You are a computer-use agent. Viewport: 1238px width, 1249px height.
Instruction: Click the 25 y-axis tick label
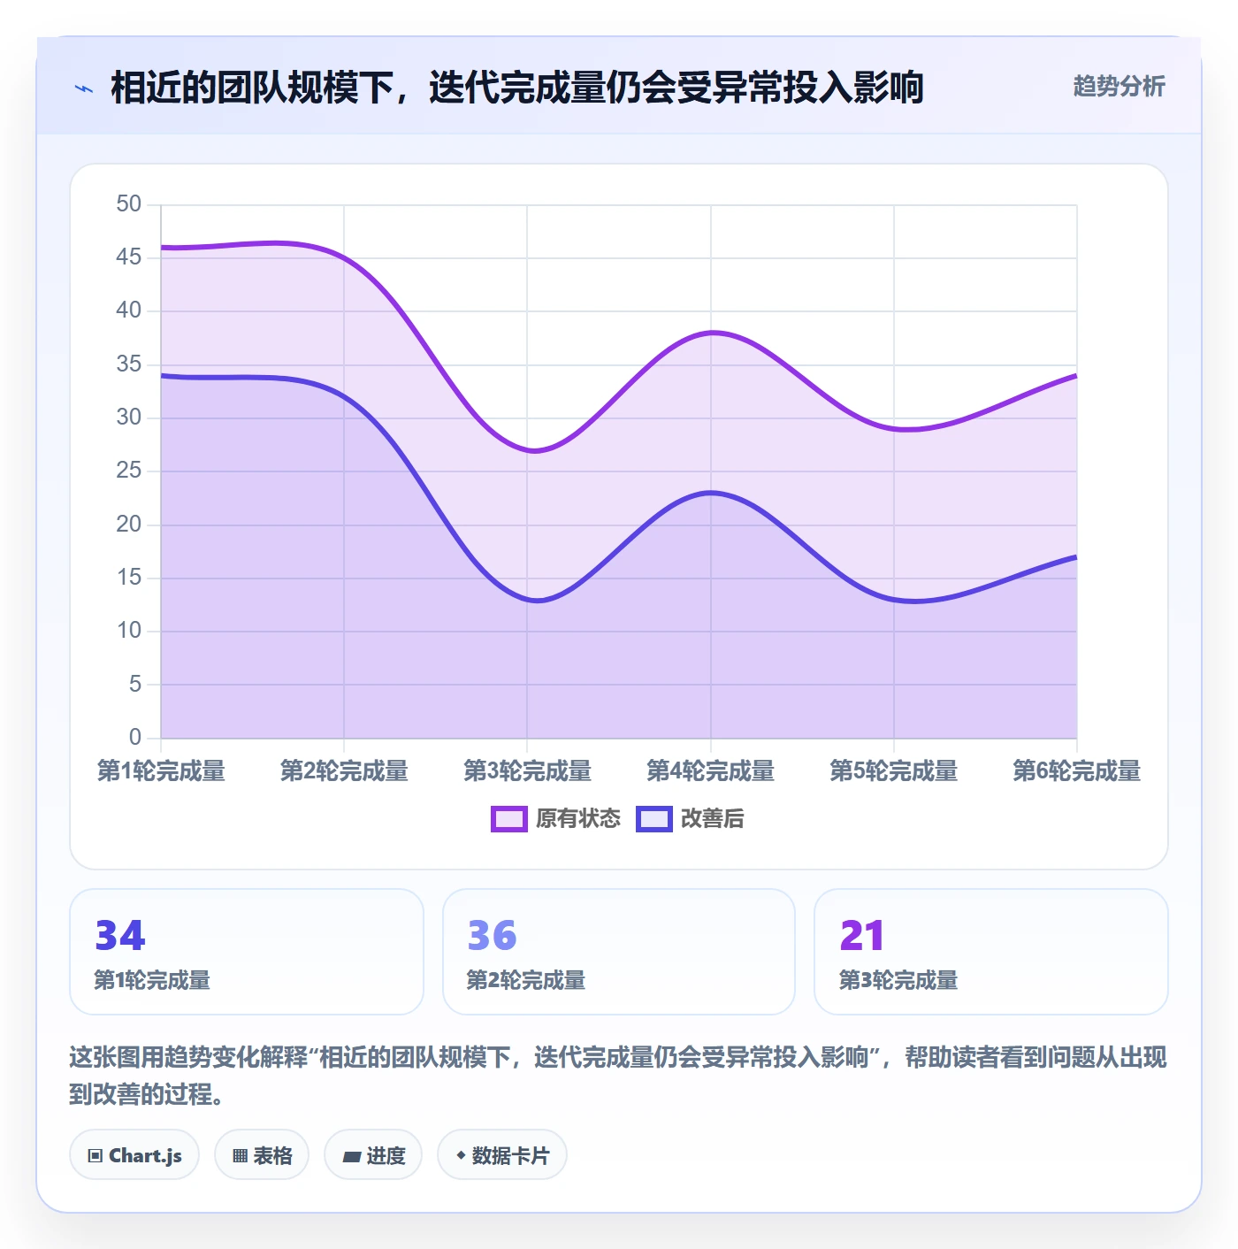(x=129, y=471)
